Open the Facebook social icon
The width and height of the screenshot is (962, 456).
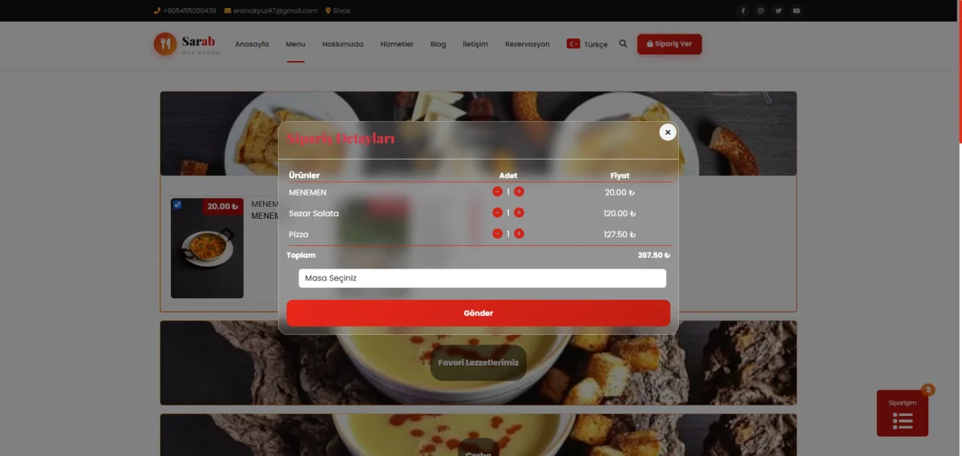tap(742, 10)
